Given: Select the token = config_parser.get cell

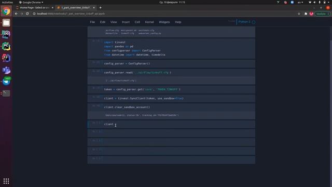Looking at the screenshot, I should 171,89.
